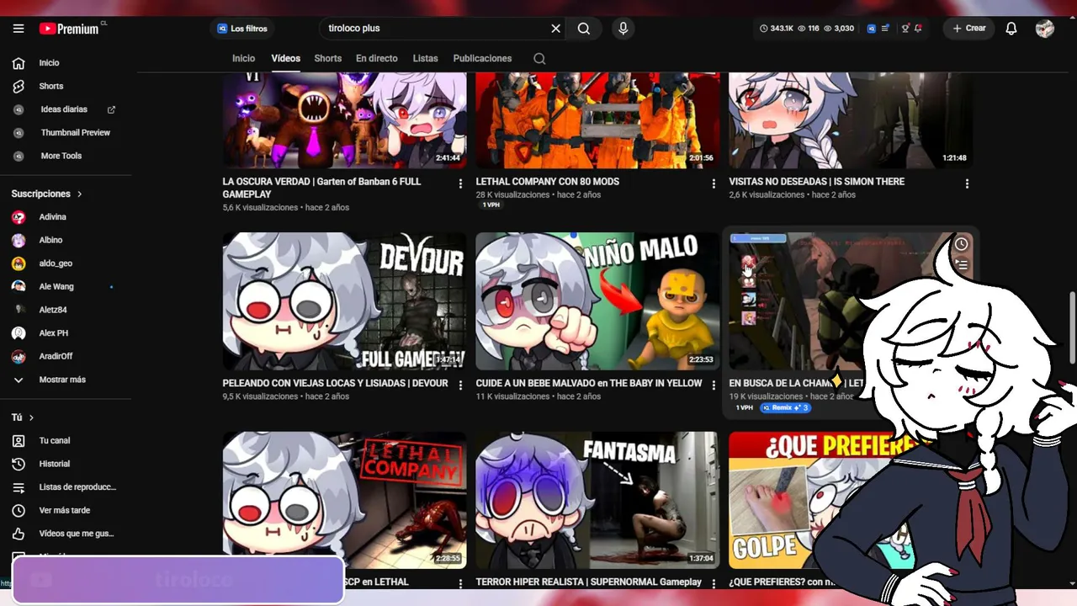Open the Publicaciones tab
Viewport: 1077px width, 606px height.
tap(482, 59)
